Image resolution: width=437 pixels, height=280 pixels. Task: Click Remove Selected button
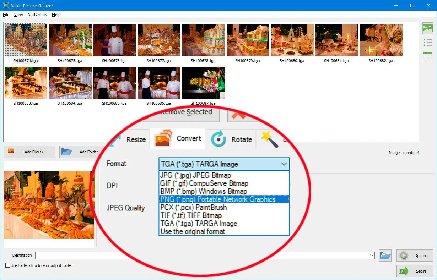186,112
